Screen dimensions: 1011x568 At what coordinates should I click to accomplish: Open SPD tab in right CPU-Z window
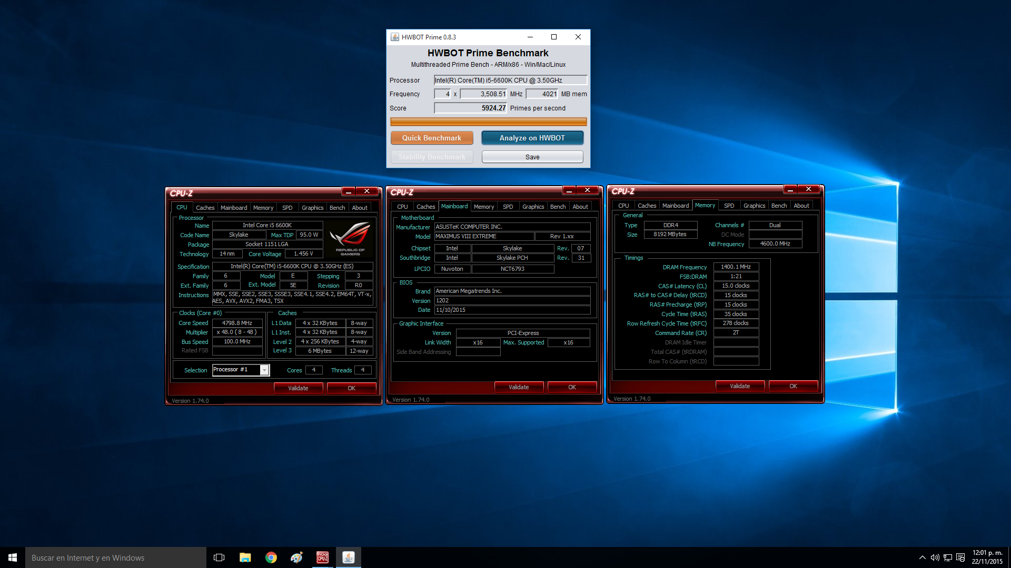click(x=729, y=206)
